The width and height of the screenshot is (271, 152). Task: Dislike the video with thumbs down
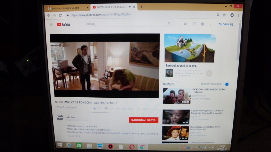coord(106,108)
